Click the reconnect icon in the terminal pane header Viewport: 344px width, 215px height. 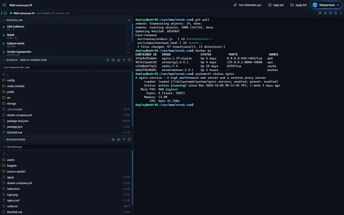click(335, 13)
